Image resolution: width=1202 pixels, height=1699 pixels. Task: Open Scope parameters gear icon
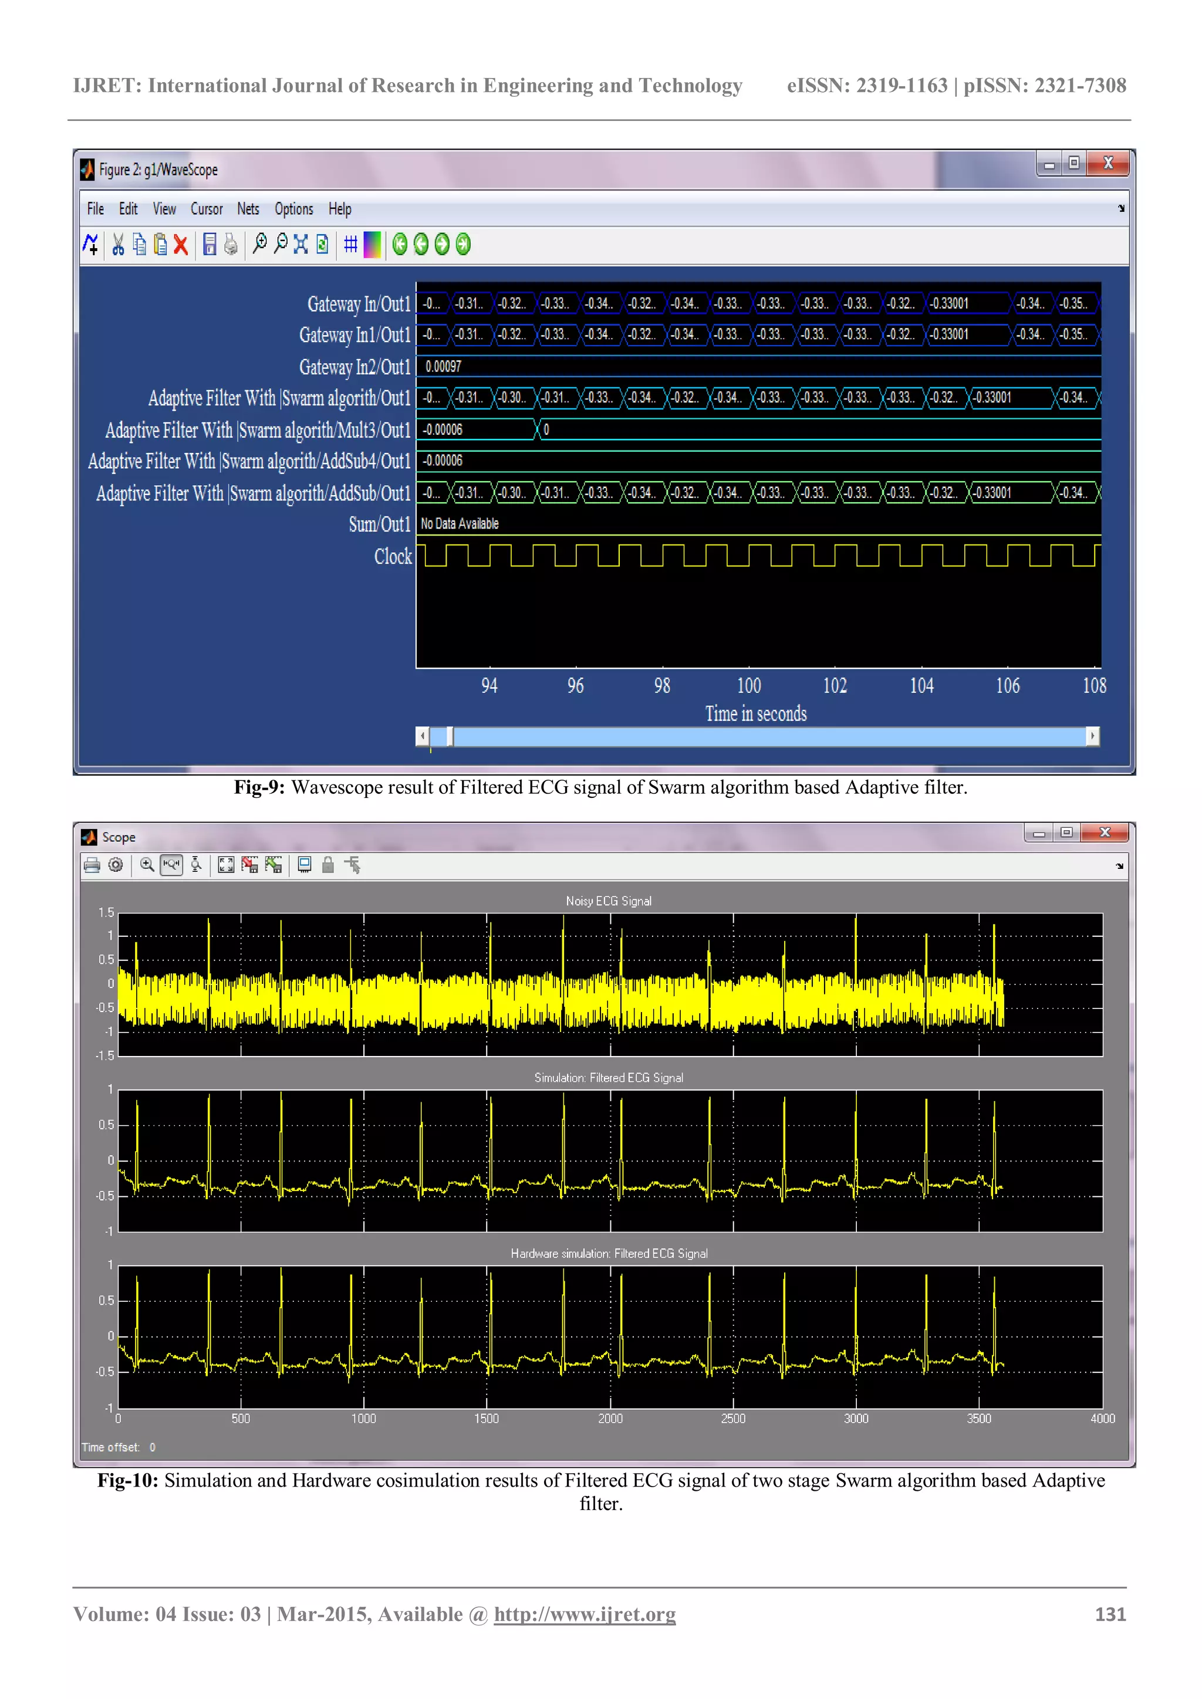coord(116,865)
